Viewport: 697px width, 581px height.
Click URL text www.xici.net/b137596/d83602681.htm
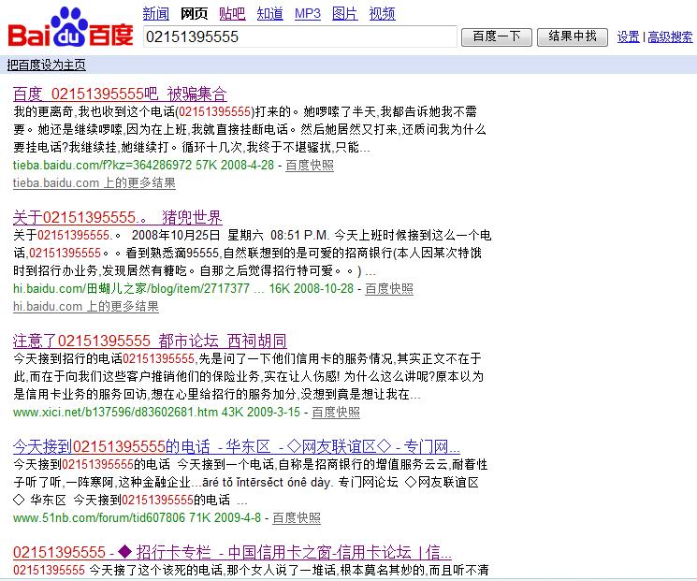pos(116,412)
